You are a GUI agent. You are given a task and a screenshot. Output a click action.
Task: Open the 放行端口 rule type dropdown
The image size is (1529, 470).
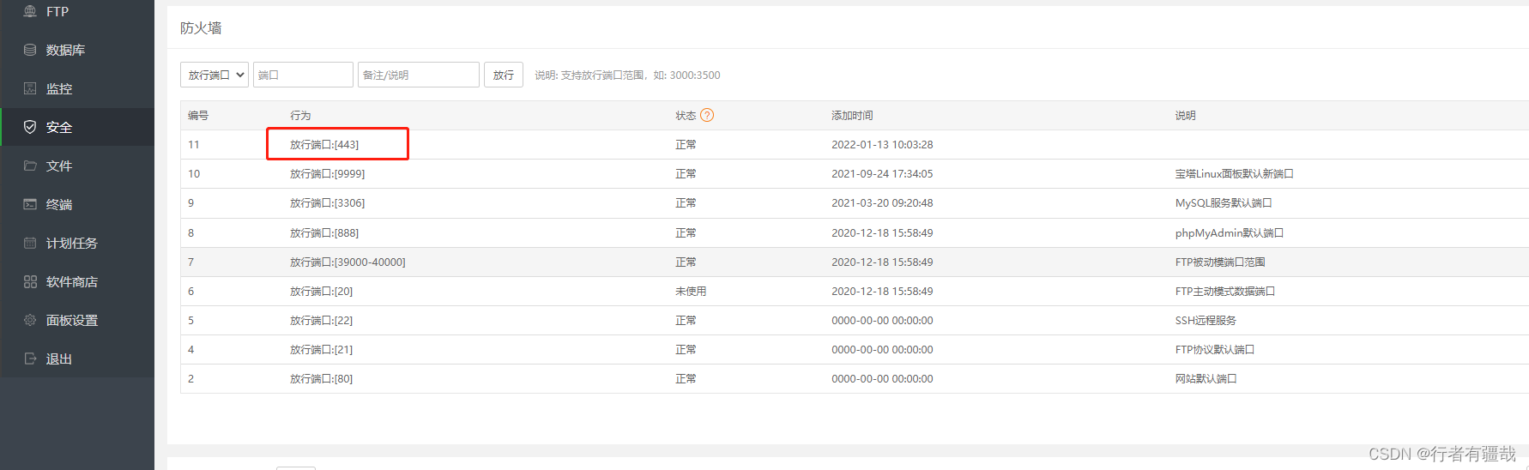coord(215,75)
